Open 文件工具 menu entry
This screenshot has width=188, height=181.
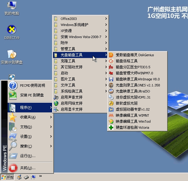(x=80, y=85)
